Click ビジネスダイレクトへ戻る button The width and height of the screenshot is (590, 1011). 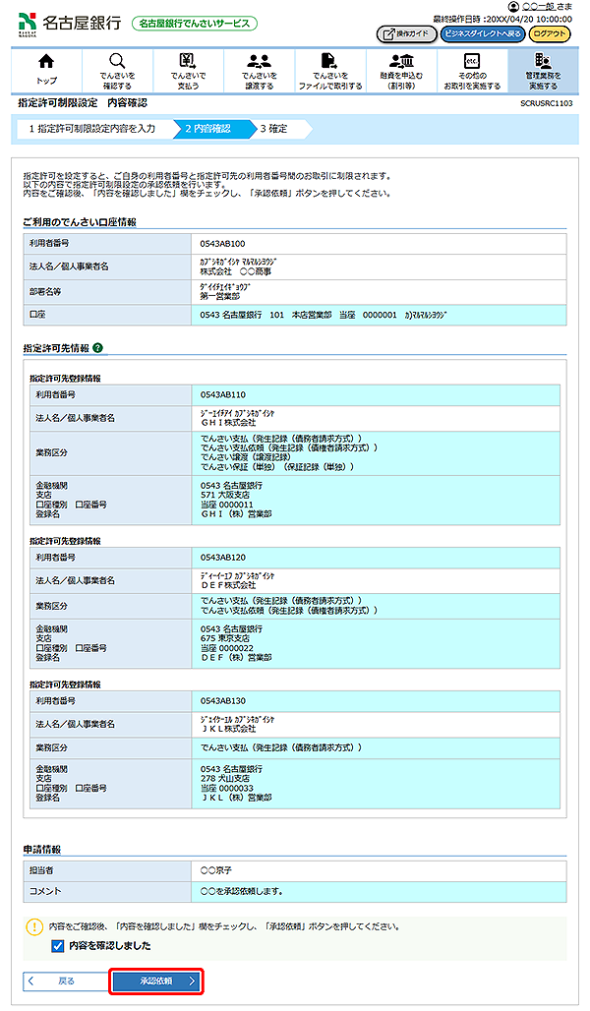482,33
